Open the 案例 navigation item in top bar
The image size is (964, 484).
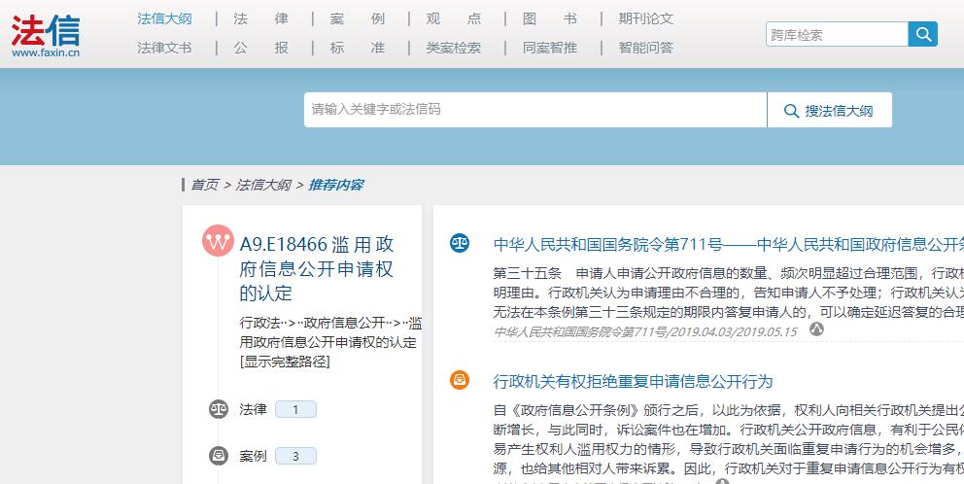click(358, 19)
